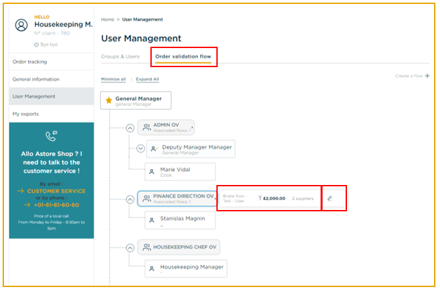
Task: Collapse the FINANCE DIRECTION OV chevron
Action: tap(130, 199)
